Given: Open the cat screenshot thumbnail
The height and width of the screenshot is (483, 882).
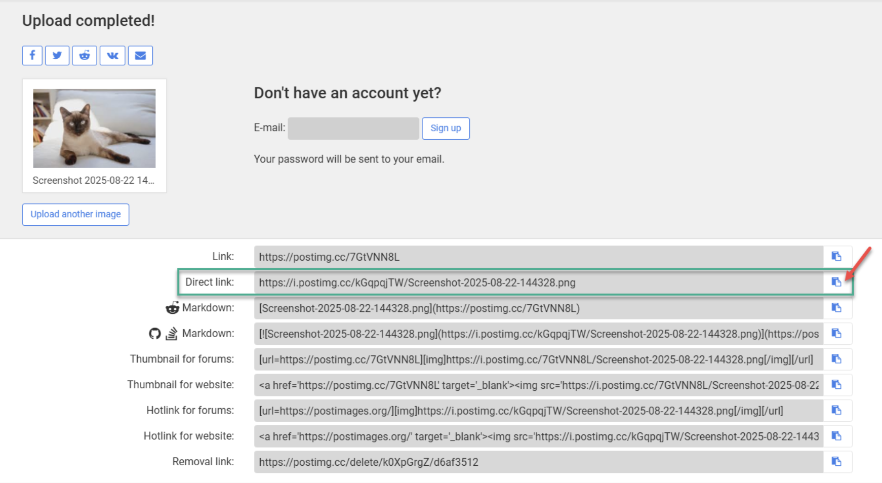Looking at the screenshot, I should click(94, 129).
